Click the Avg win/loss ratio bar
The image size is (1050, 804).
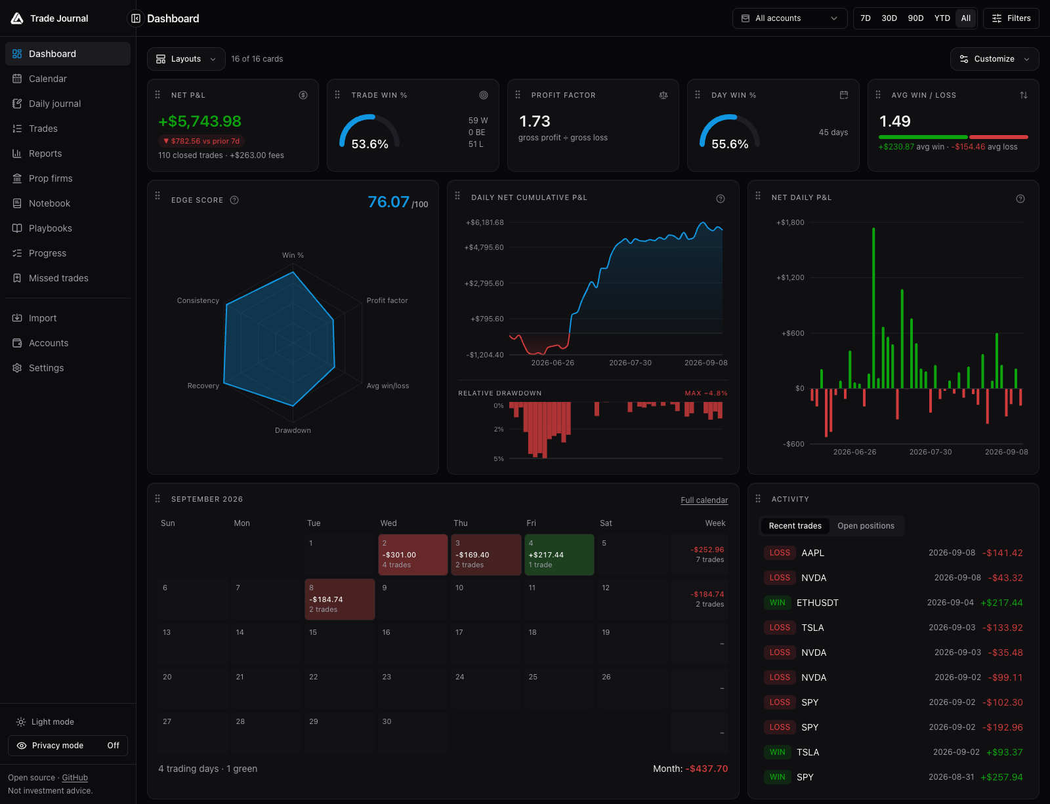953,137
